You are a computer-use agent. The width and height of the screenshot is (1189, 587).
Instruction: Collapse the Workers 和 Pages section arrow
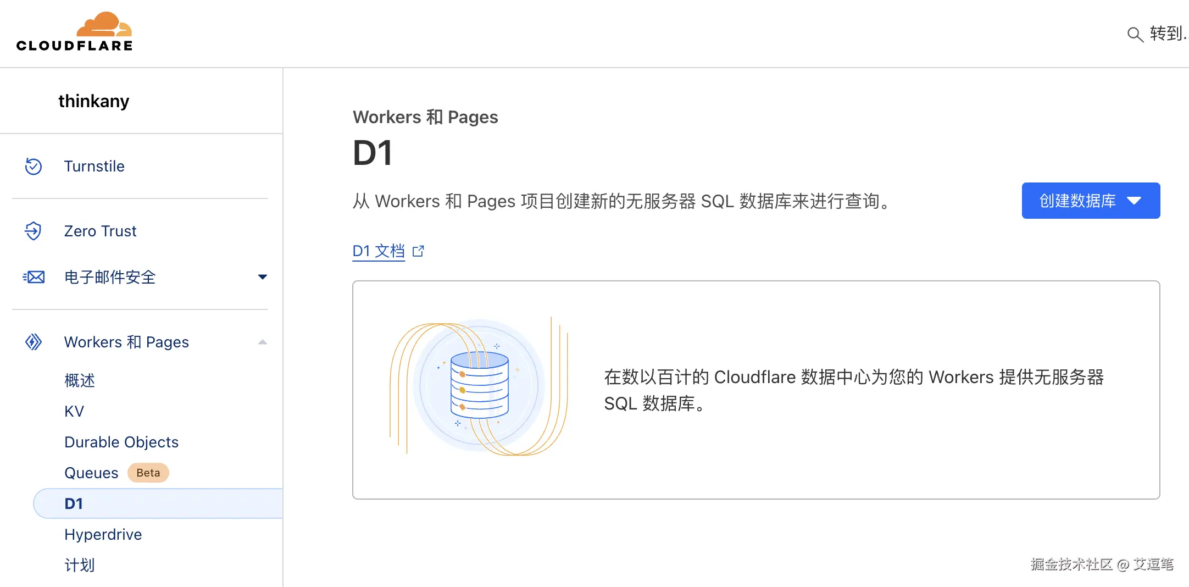(263, 342)
